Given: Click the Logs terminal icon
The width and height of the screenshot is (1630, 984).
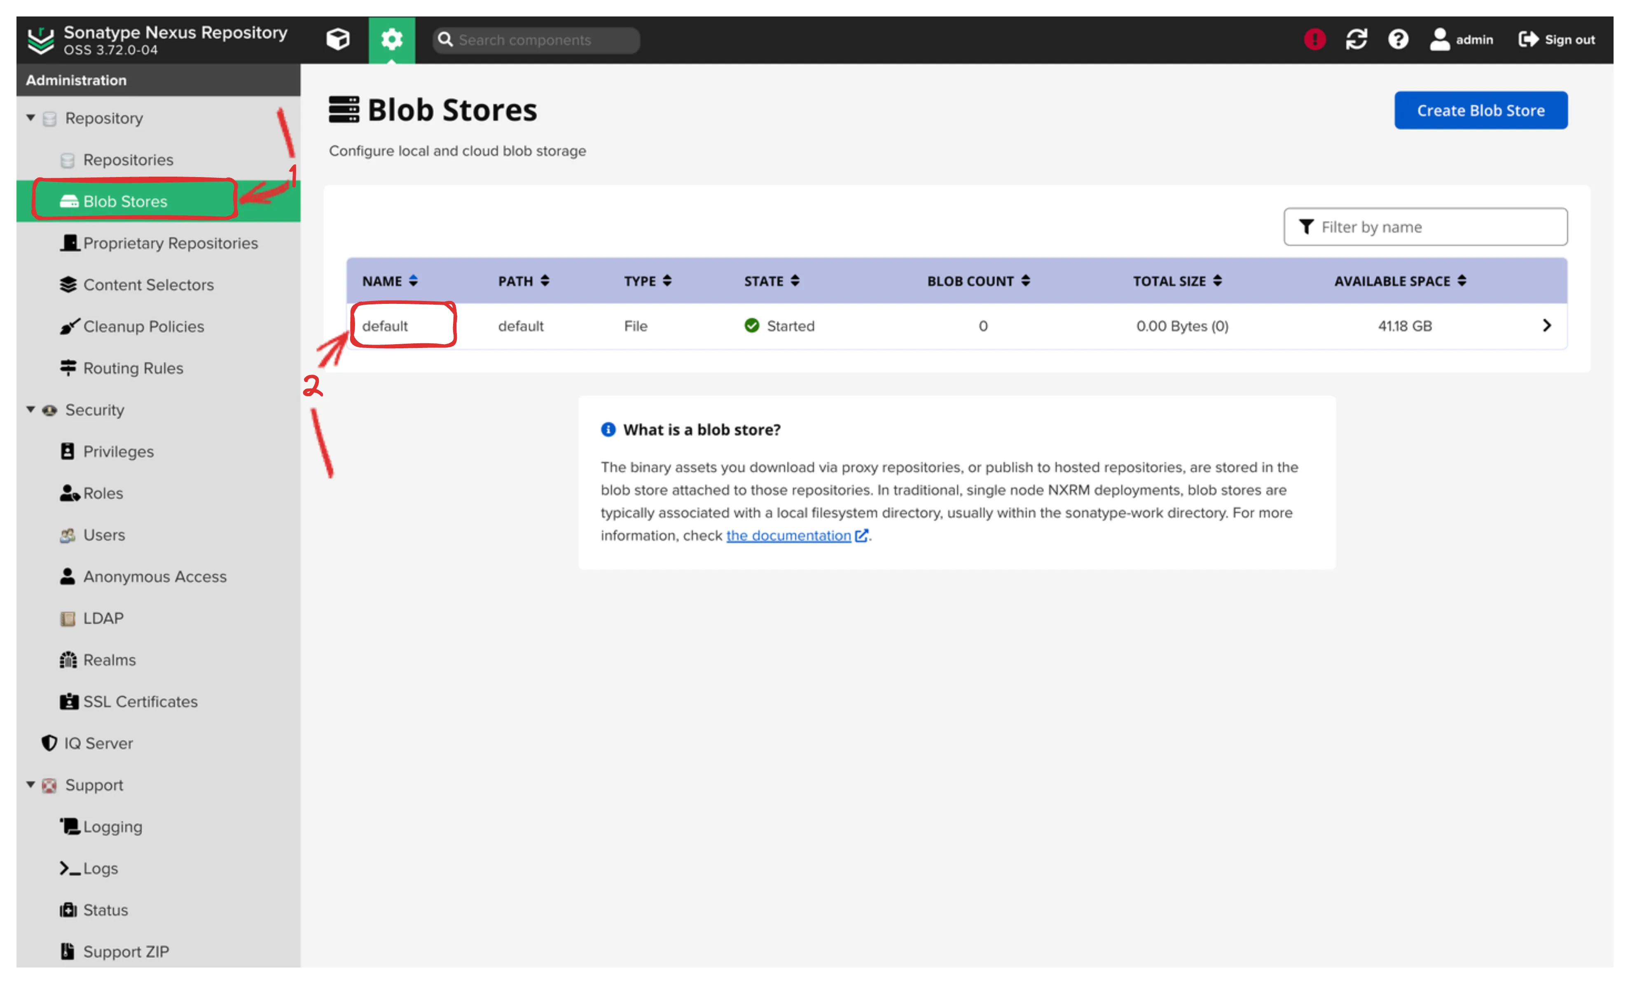Looking at the screenshot, I should (70, 868).
